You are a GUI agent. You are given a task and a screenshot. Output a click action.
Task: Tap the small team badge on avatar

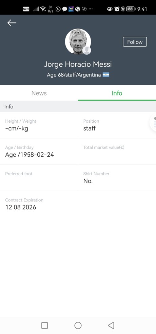(x=87, y=51)
